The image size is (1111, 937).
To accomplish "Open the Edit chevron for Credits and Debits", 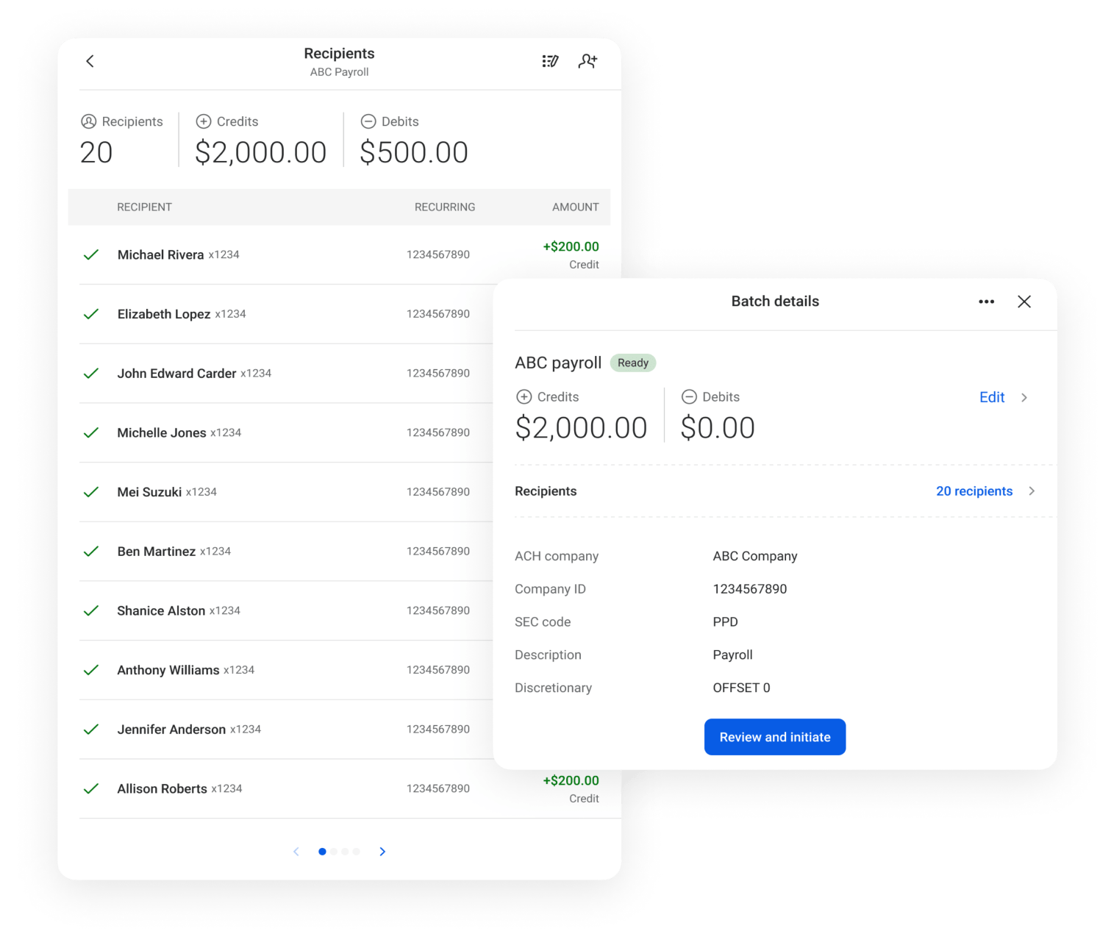I will point(1024,397).
